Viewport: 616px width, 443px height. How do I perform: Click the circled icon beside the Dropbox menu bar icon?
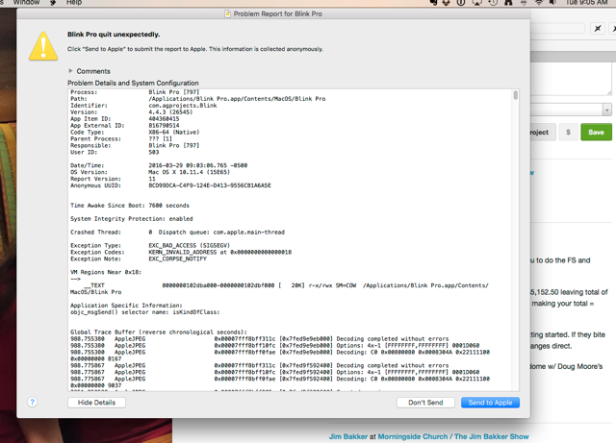pyautogui.click(x=461, y=2)
